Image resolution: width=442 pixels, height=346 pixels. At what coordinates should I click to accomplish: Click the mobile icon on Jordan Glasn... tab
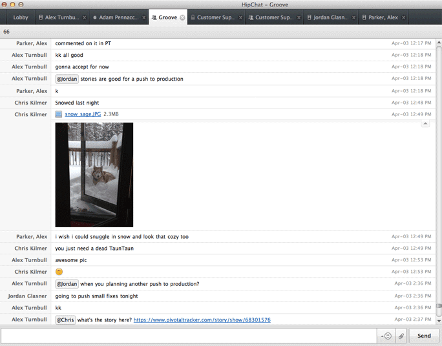click(310, 17)
